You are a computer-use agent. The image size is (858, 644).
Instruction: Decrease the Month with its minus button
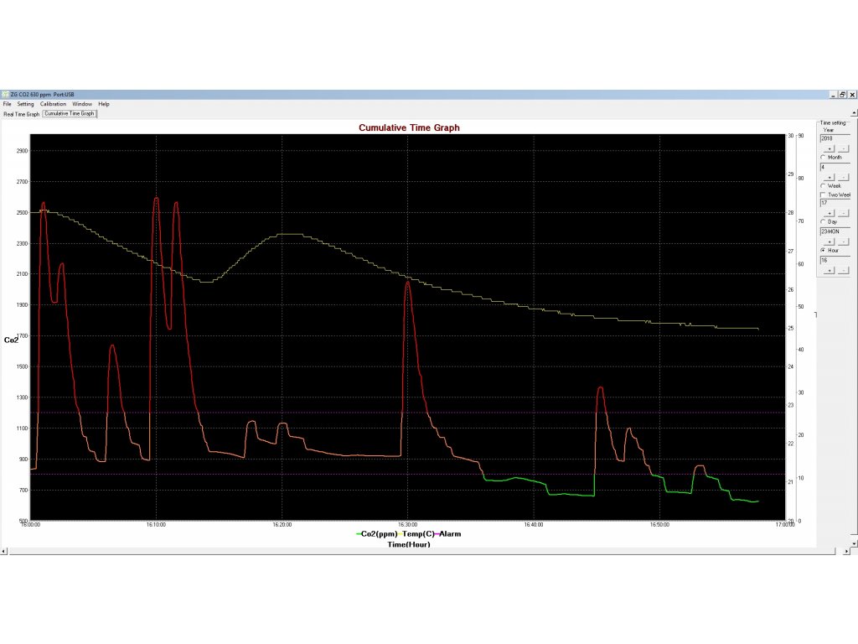844,178
